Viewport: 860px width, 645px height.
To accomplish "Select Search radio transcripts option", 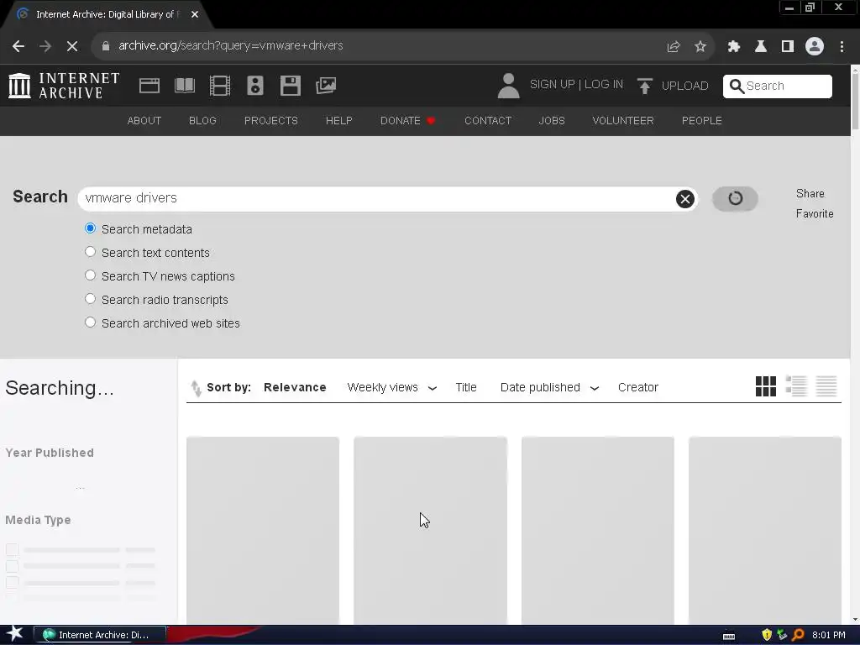I will click(90, 299).
